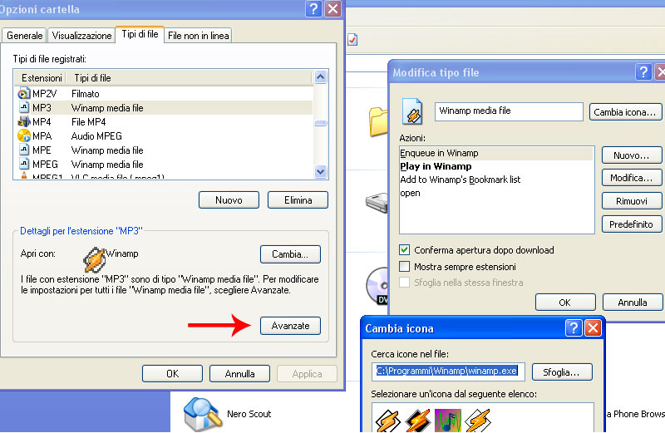This screenshot has height=433, width=665.
Task: Click the help button in Opzioni cartella title bar
Action: point(313,8)
